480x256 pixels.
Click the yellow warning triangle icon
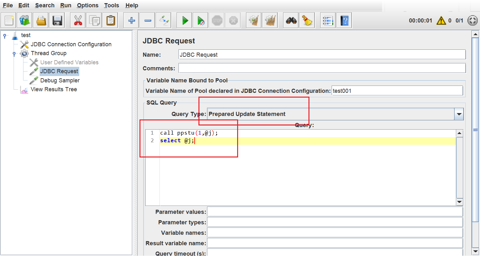pyautogui.click(x=441, y=21)
